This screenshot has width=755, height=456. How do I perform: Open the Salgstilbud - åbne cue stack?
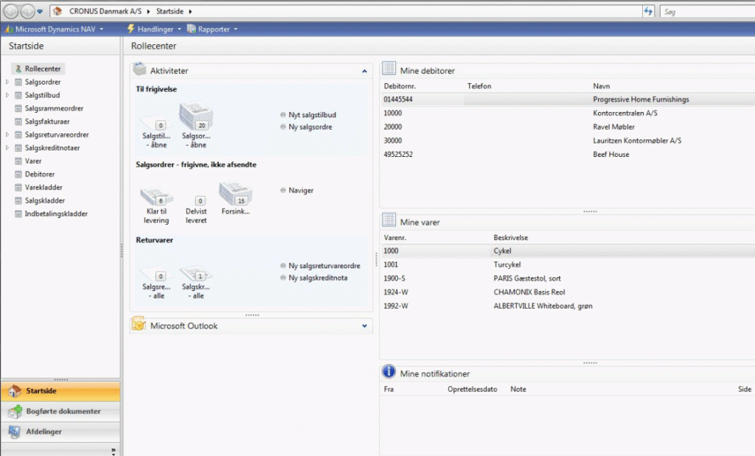[156, 131]
